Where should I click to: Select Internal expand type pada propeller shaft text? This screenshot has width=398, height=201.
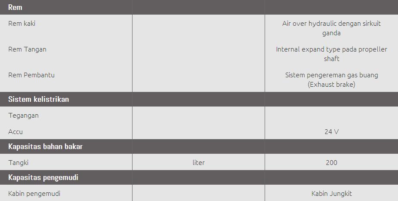[331, 54]
